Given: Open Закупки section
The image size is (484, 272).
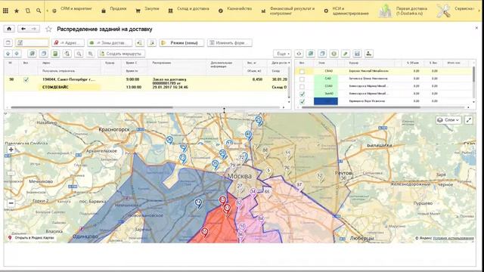Looking at the screenshot, I should tap(147, 9).
